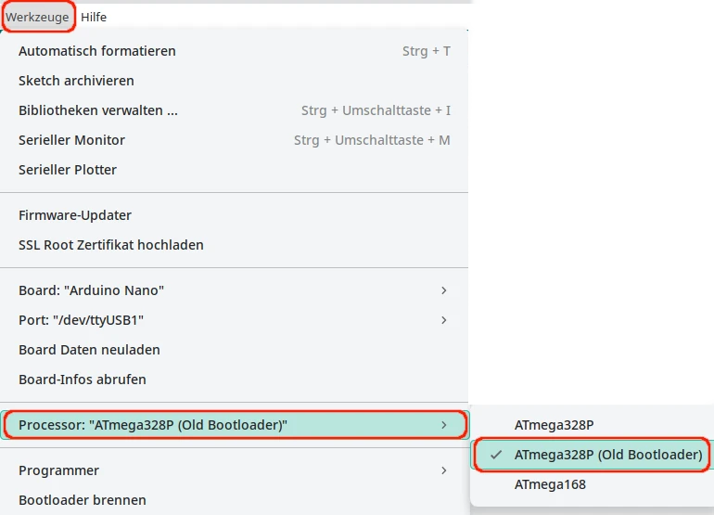Click Bootloader brennen

point(83,500)
